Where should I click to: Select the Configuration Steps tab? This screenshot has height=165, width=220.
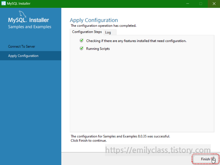(x=87, y=32)
